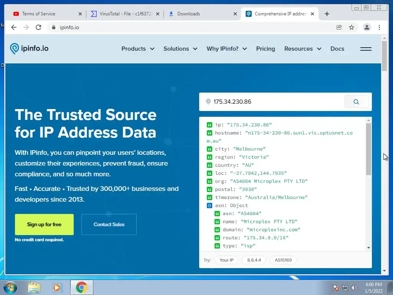Open a new tab with plus
The image size is (393, 295).
(x=327, y=14)
